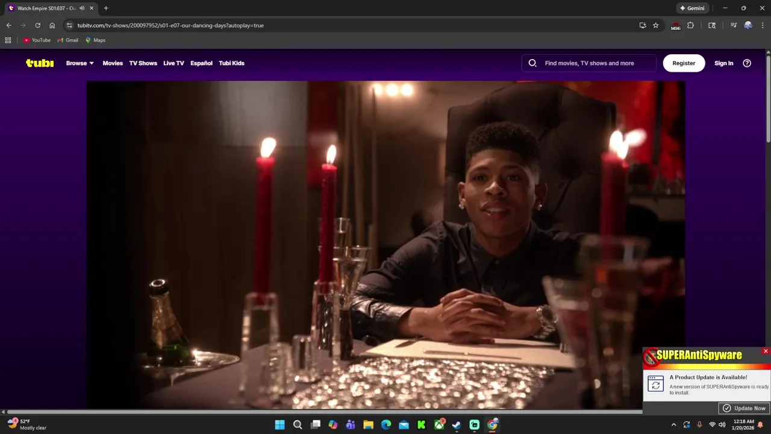Open the Chrome profile avatar
The image size is (771, 434).
pyautogui.click(x=748, y=25)
